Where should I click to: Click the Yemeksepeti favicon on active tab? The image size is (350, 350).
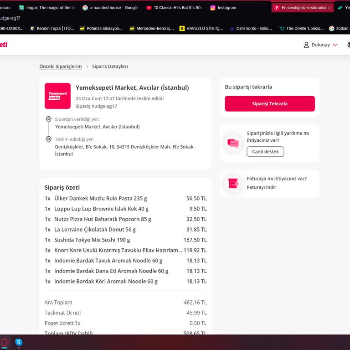[277, 8]
